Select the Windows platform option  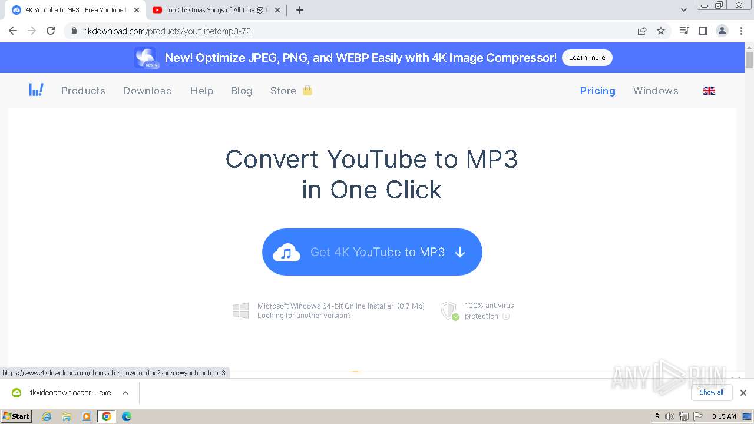(656, 91)
